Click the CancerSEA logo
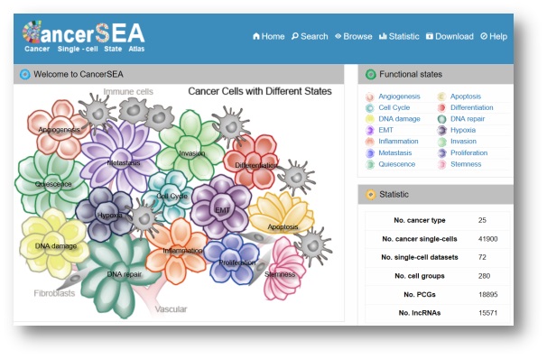 84,37
